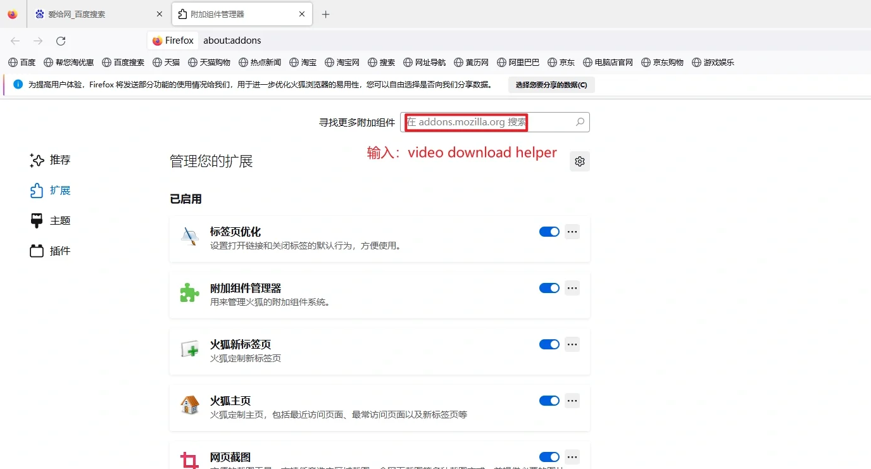
Task: Open more options for 附加组件管理器 extension
Action: coord(572,288)
